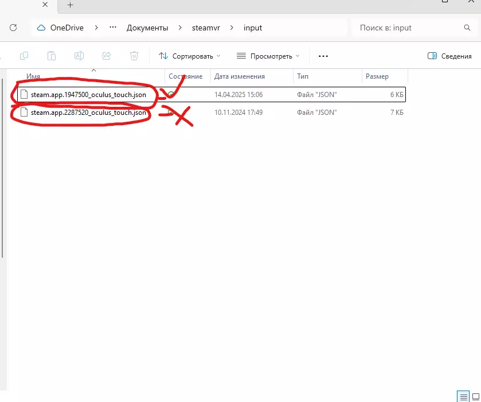Sort by Имя column header
Screen dimensions: 481x402
point(33,76)
